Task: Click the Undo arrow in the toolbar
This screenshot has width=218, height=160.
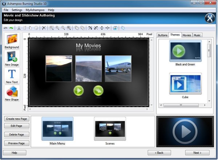Action: [5, 28]
